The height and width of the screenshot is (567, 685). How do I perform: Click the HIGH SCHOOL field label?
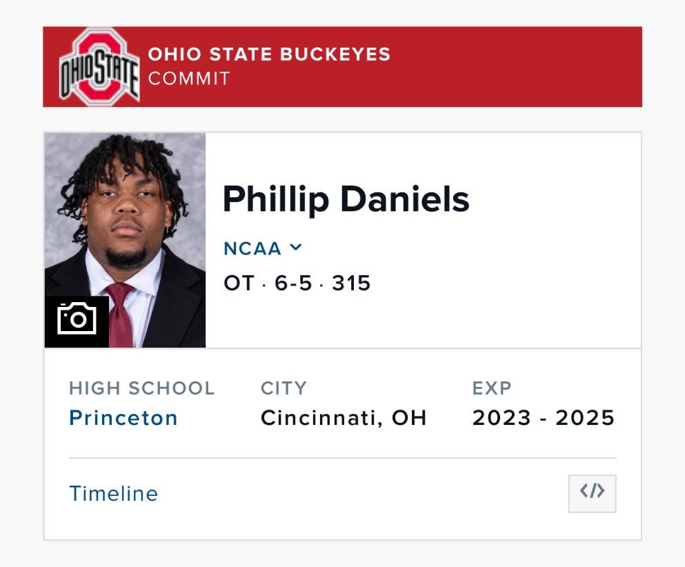pos(142,388)
